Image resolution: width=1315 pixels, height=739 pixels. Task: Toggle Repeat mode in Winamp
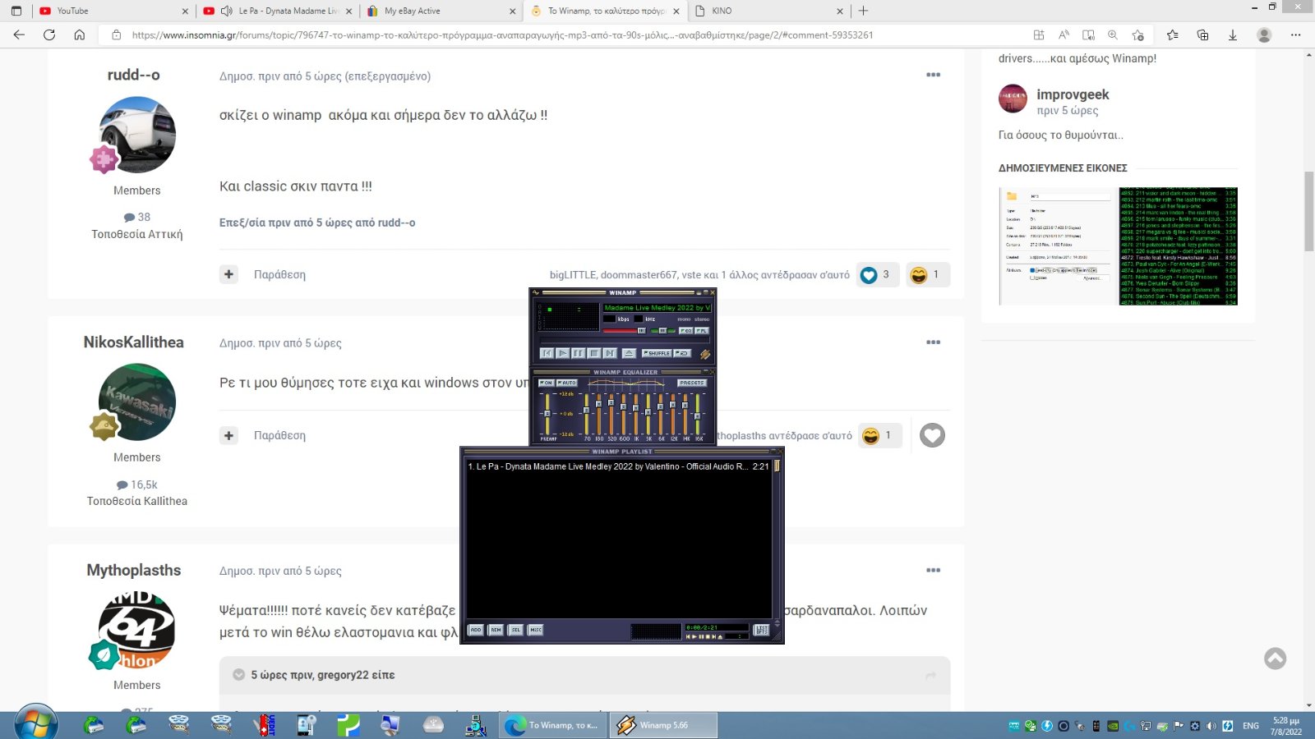(x=682, y=353)
